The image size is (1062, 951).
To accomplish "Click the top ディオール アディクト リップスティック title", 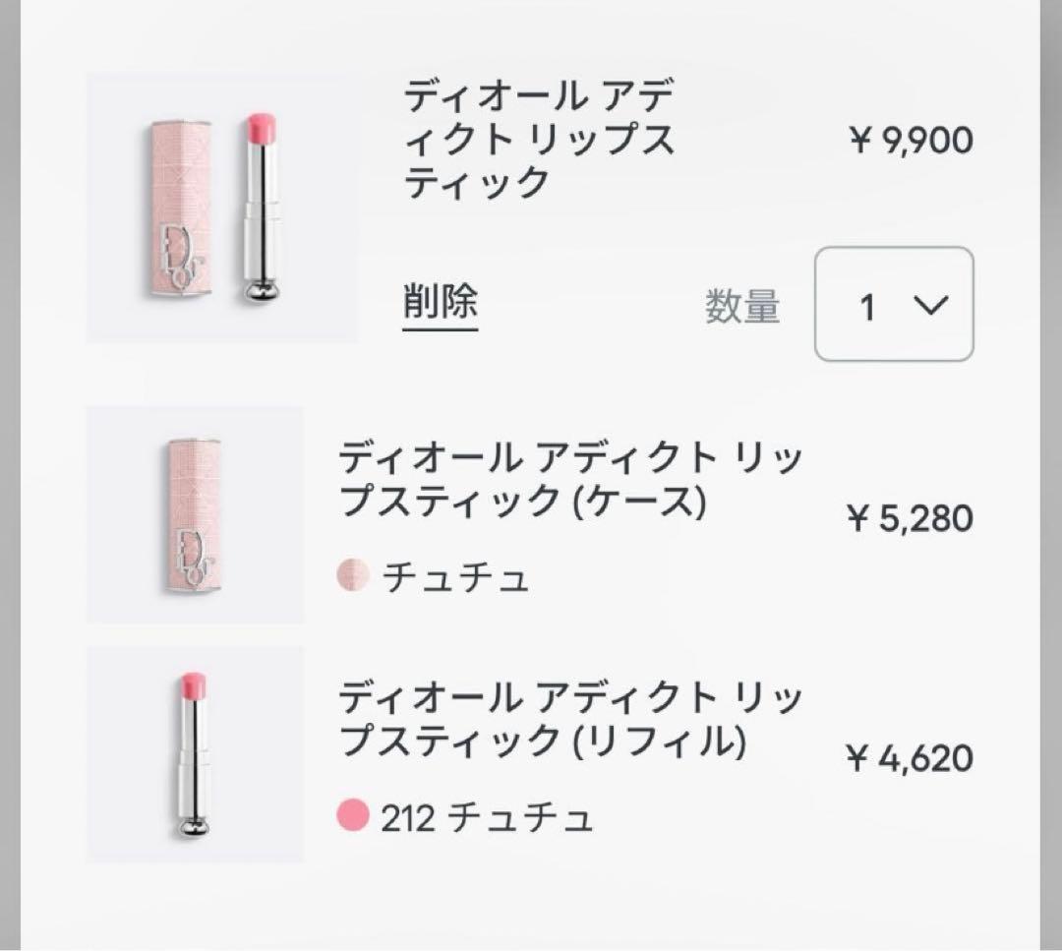I will click(540, 140).
